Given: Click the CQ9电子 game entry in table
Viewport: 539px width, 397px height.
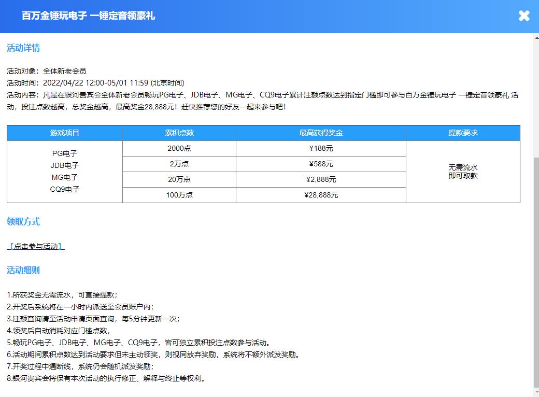Looking at the screenshot, I should (x=65, y=190).
